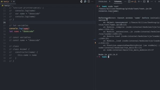Click the Function.executeUserEntryPoint stack line
160x90 pixels.
(x=129, y=46)
